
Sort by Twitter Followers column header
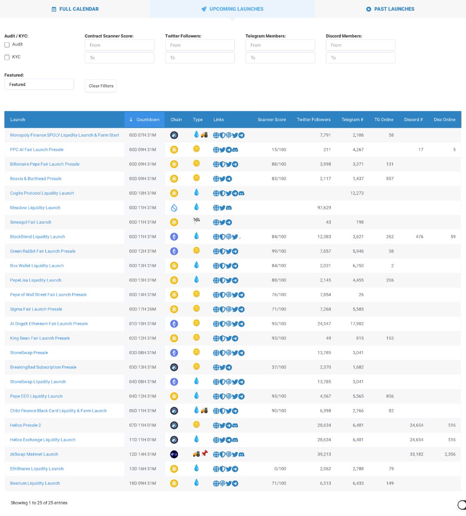tap(313, 120)
